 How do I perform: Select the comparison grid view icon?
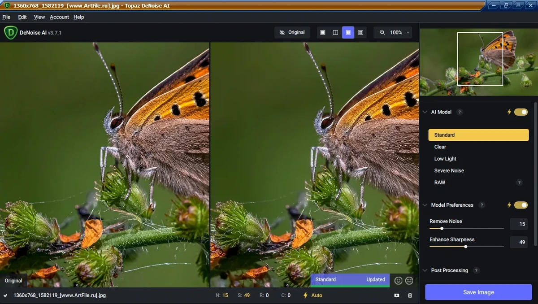(x=361, y=32)
